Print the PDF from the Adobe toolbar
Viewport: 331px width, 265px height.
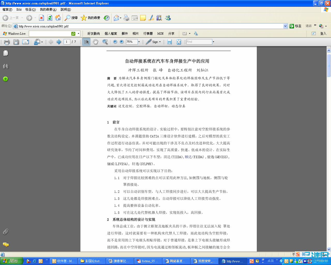(x=7, y=42)
